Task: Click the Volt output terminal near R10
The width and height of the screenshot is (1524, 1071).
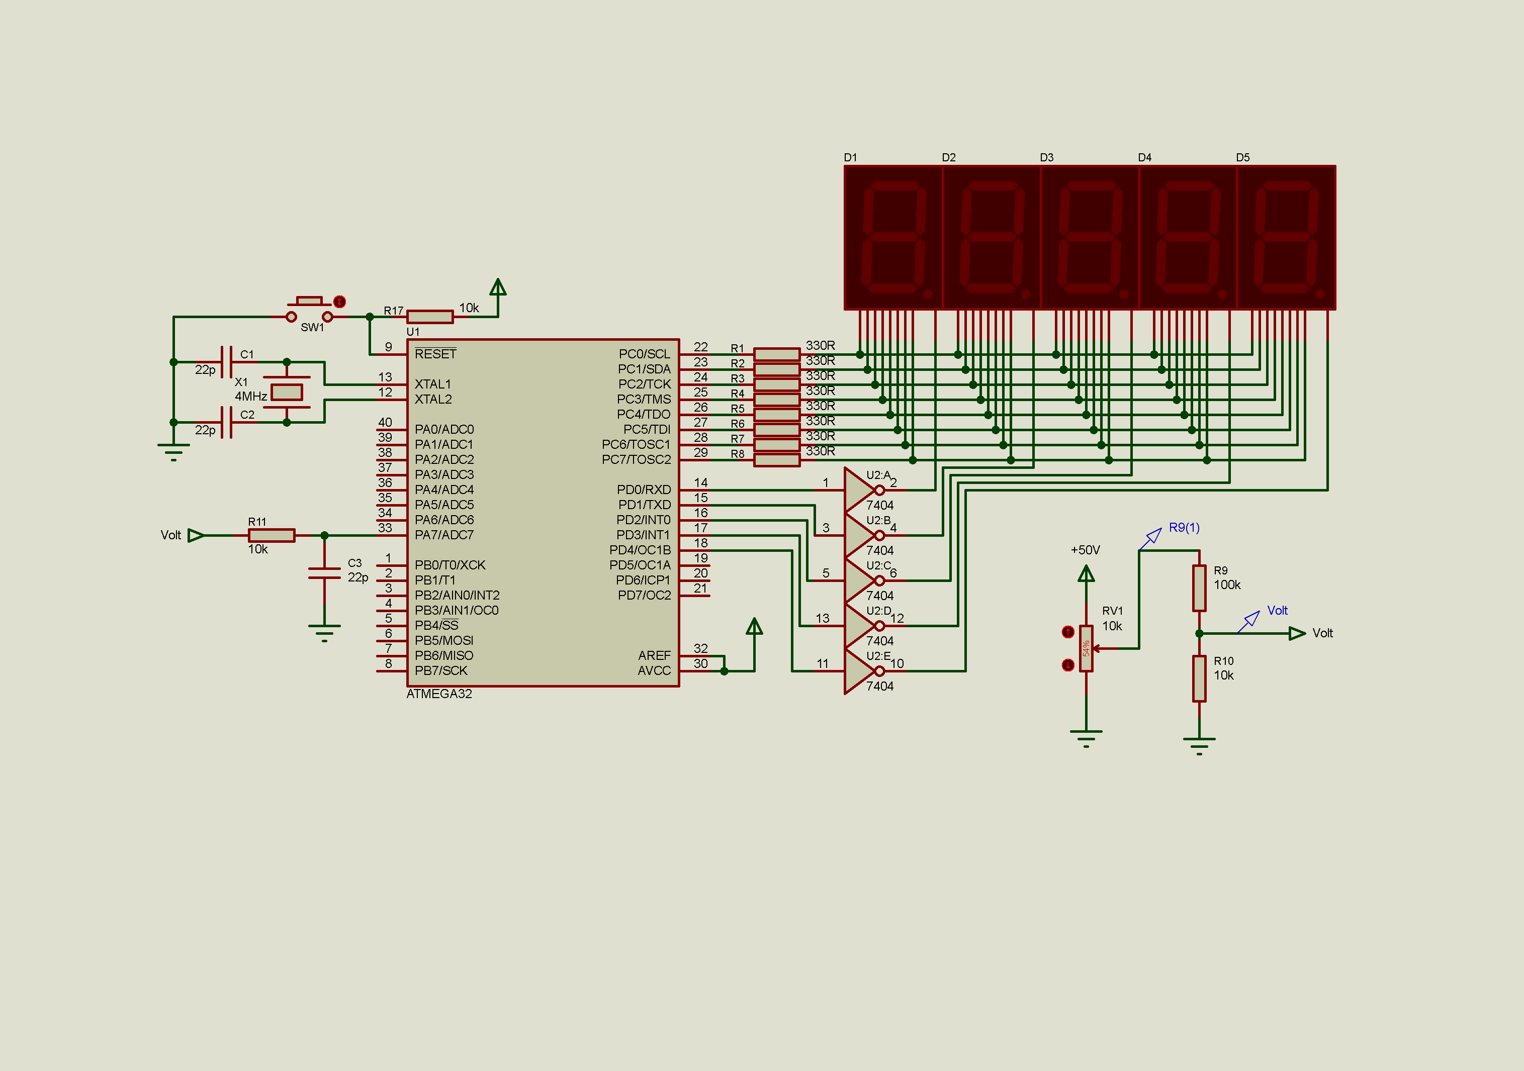Action: (x=1296, y=634)
